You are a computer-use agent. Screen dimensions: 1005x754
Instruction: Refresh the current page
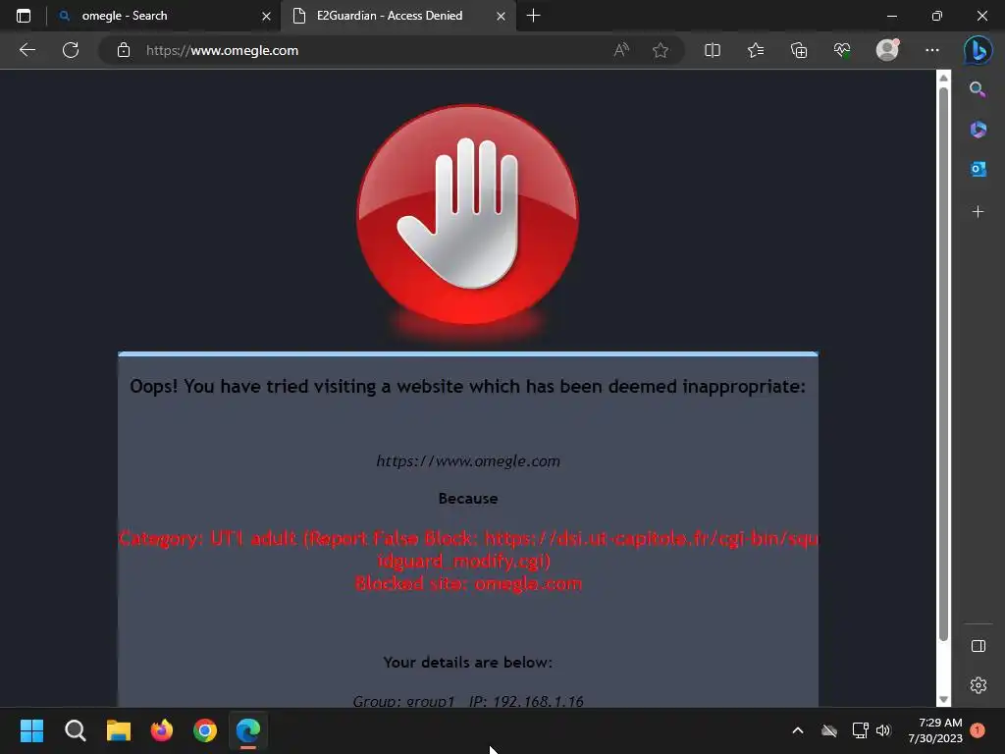point(71,50)
